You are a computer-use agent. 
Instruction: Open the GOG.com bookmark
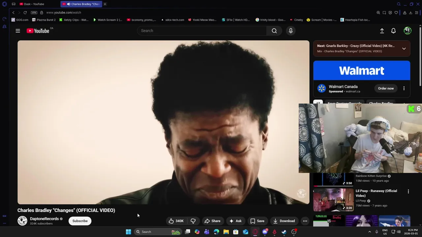(x=20, y=20)
